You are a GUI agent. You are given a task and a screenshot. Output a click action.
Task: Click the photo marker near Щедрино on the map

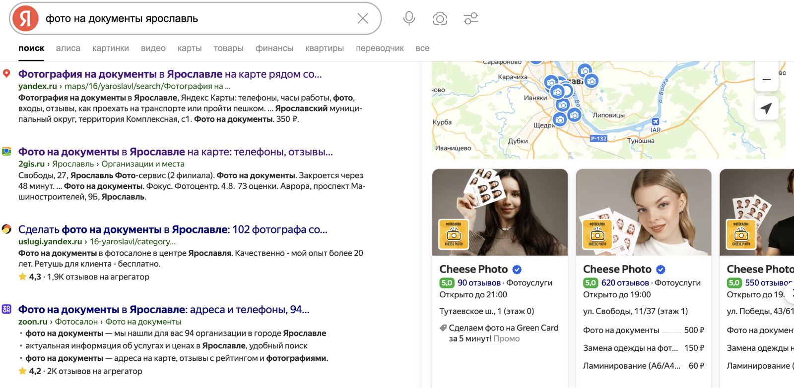point(559,119)
